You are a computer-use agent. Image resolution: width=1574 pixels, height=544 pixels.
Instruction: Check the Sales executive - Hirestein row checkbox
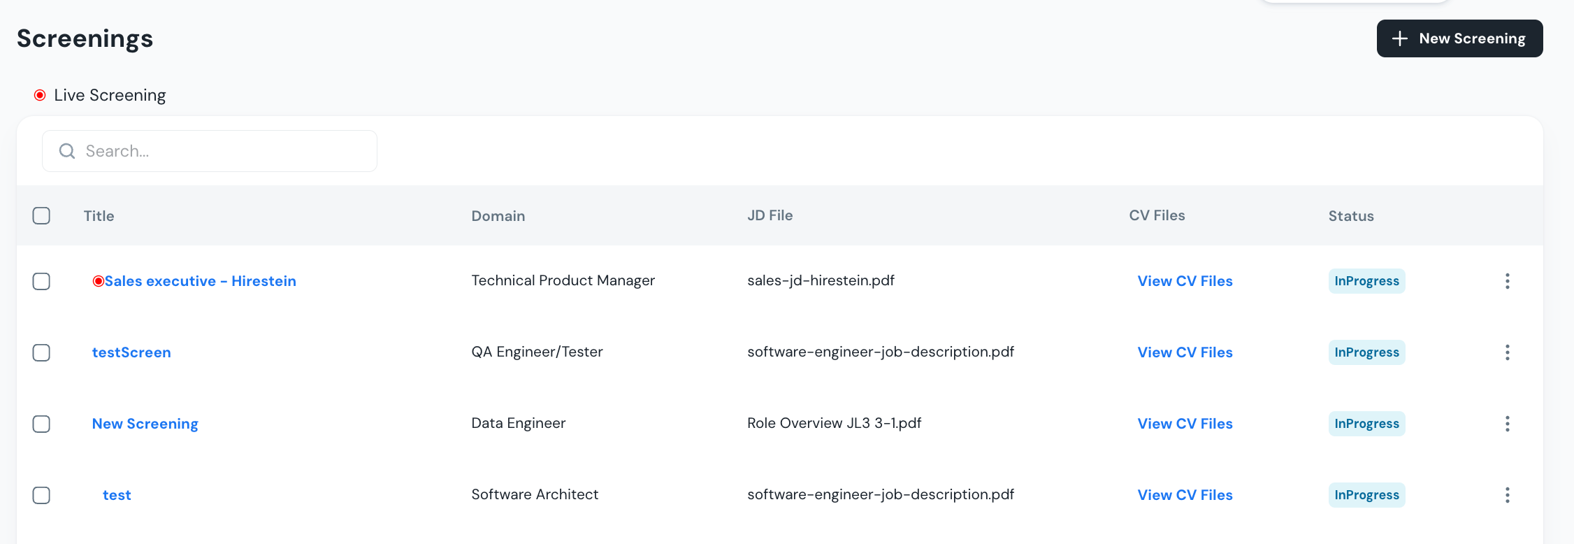[x=41, y=281]
